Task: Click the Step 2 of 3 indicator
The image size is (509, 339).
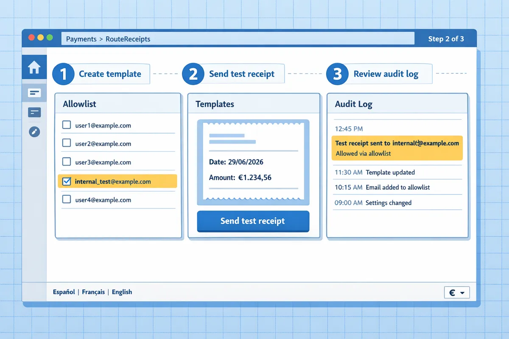Action: click(x=446, y=39)
